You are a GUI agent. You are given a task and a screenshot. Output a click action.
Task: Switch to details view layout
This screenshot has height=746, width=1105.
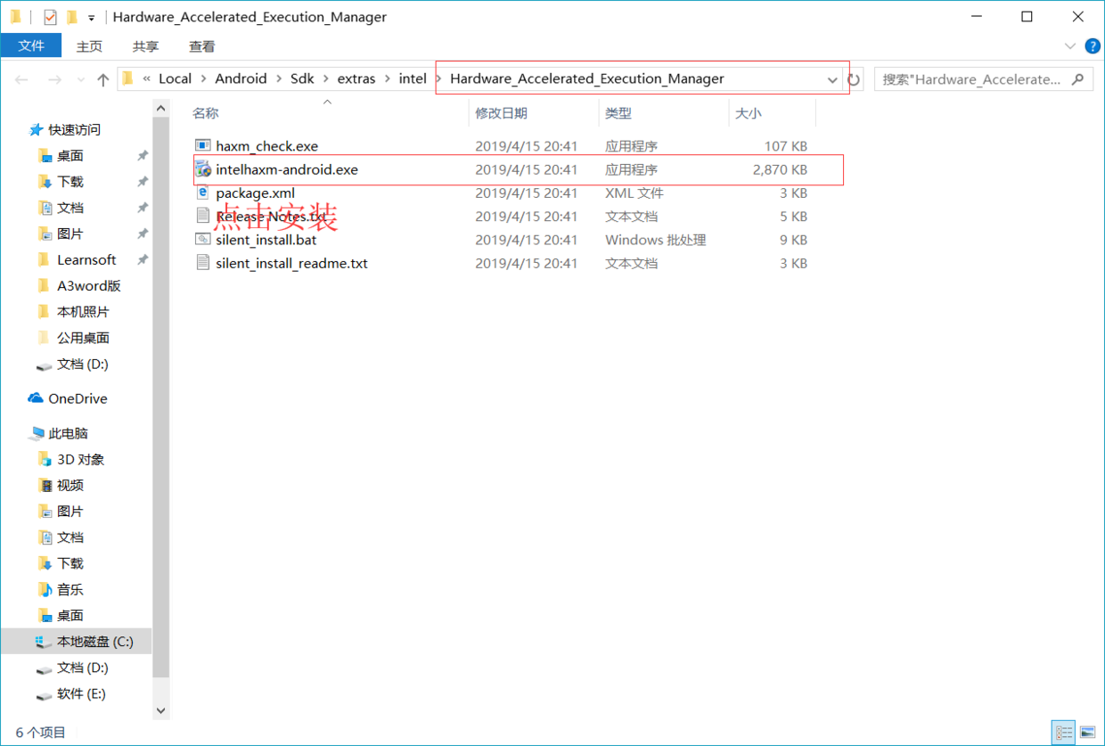1064,733
